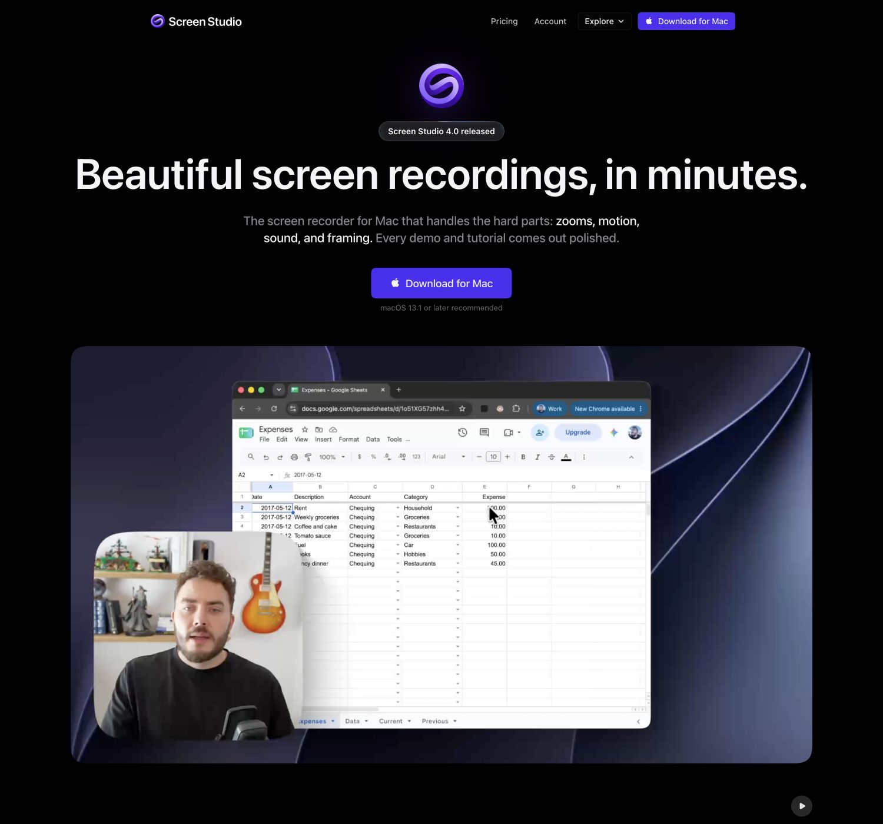
Task: Toggle bold in the Sheets toolbar
Action: click(523, 457)
